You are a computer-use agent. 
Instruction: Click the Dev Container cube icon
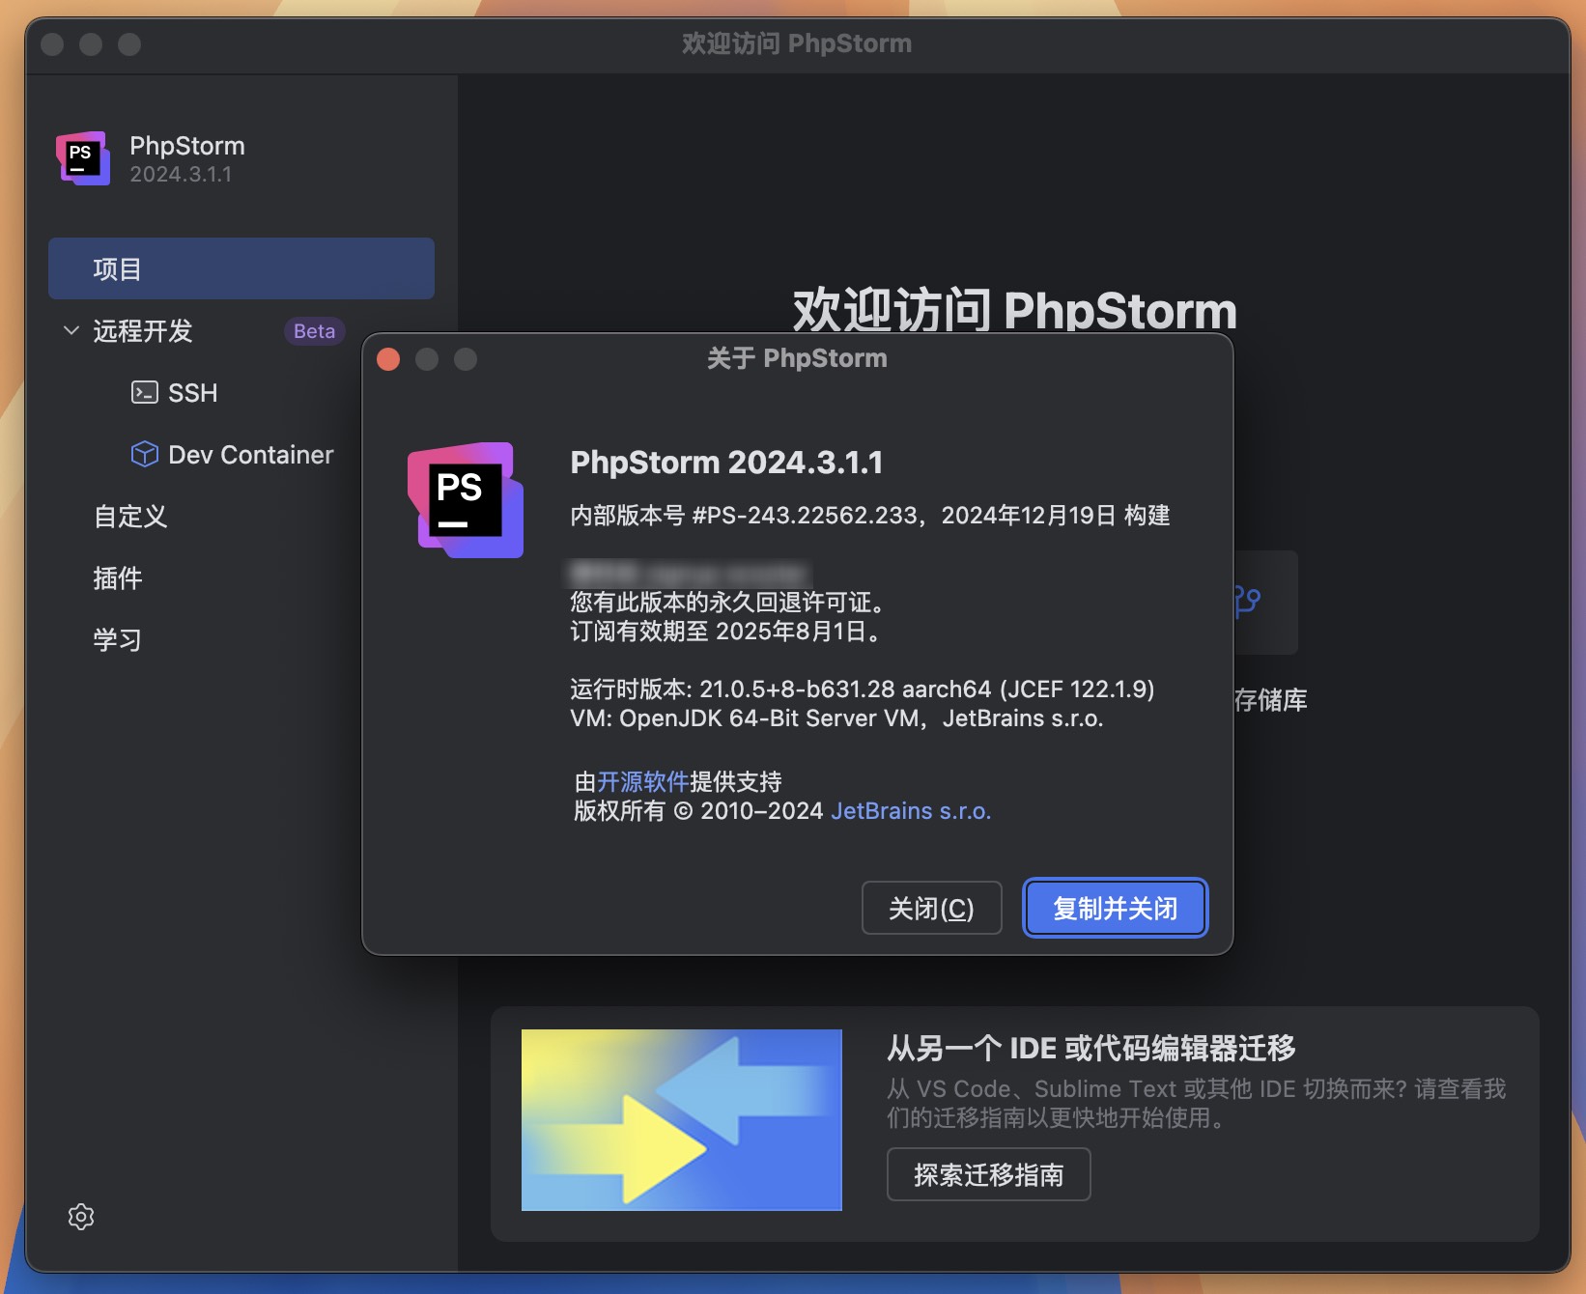(x=145, y=454)
